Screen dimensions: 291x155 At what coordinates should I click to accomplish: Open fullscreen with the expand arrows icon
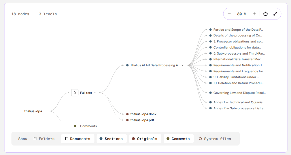(x=275, y=14)
